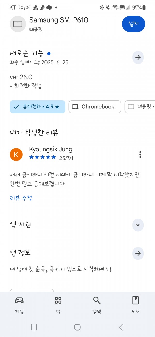Switch to the 게임 tab
The width and height of the screenshot is (155, 337).
click(x=19, y=305)
